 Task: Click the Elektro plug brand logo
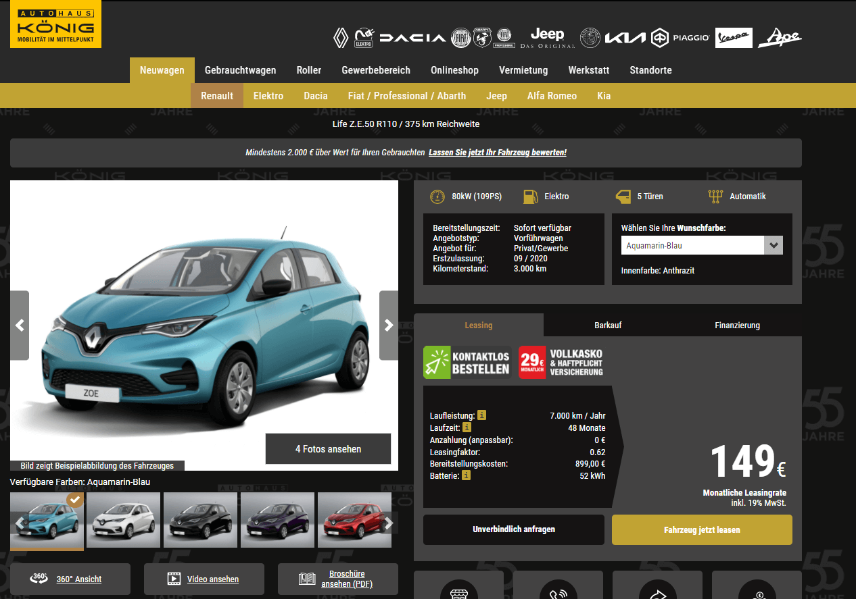[x=364, y=38]
